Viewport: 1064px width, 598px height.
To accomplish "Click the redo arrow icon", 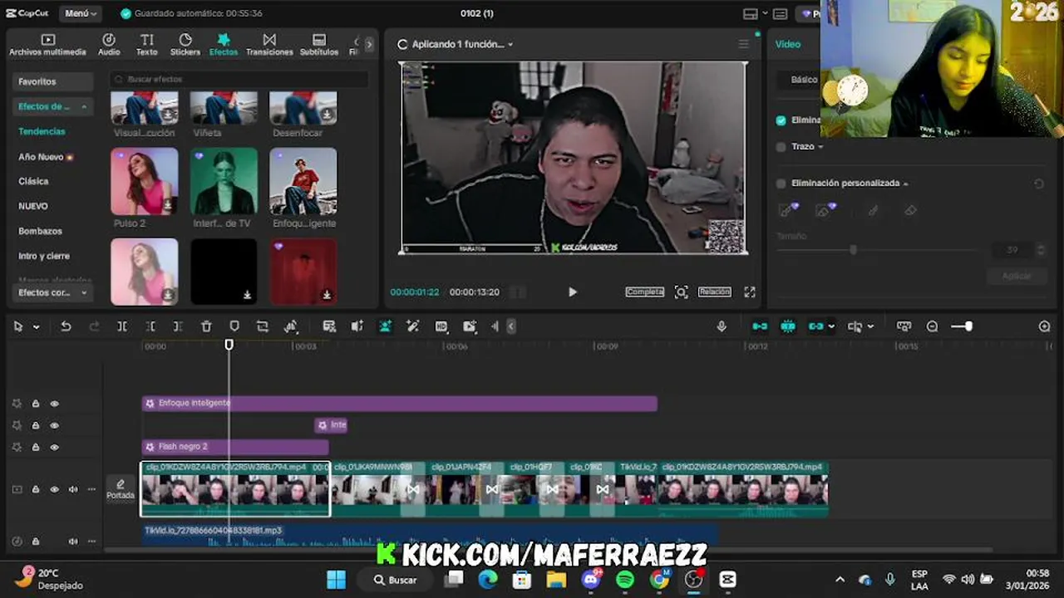I will [94, 326].
